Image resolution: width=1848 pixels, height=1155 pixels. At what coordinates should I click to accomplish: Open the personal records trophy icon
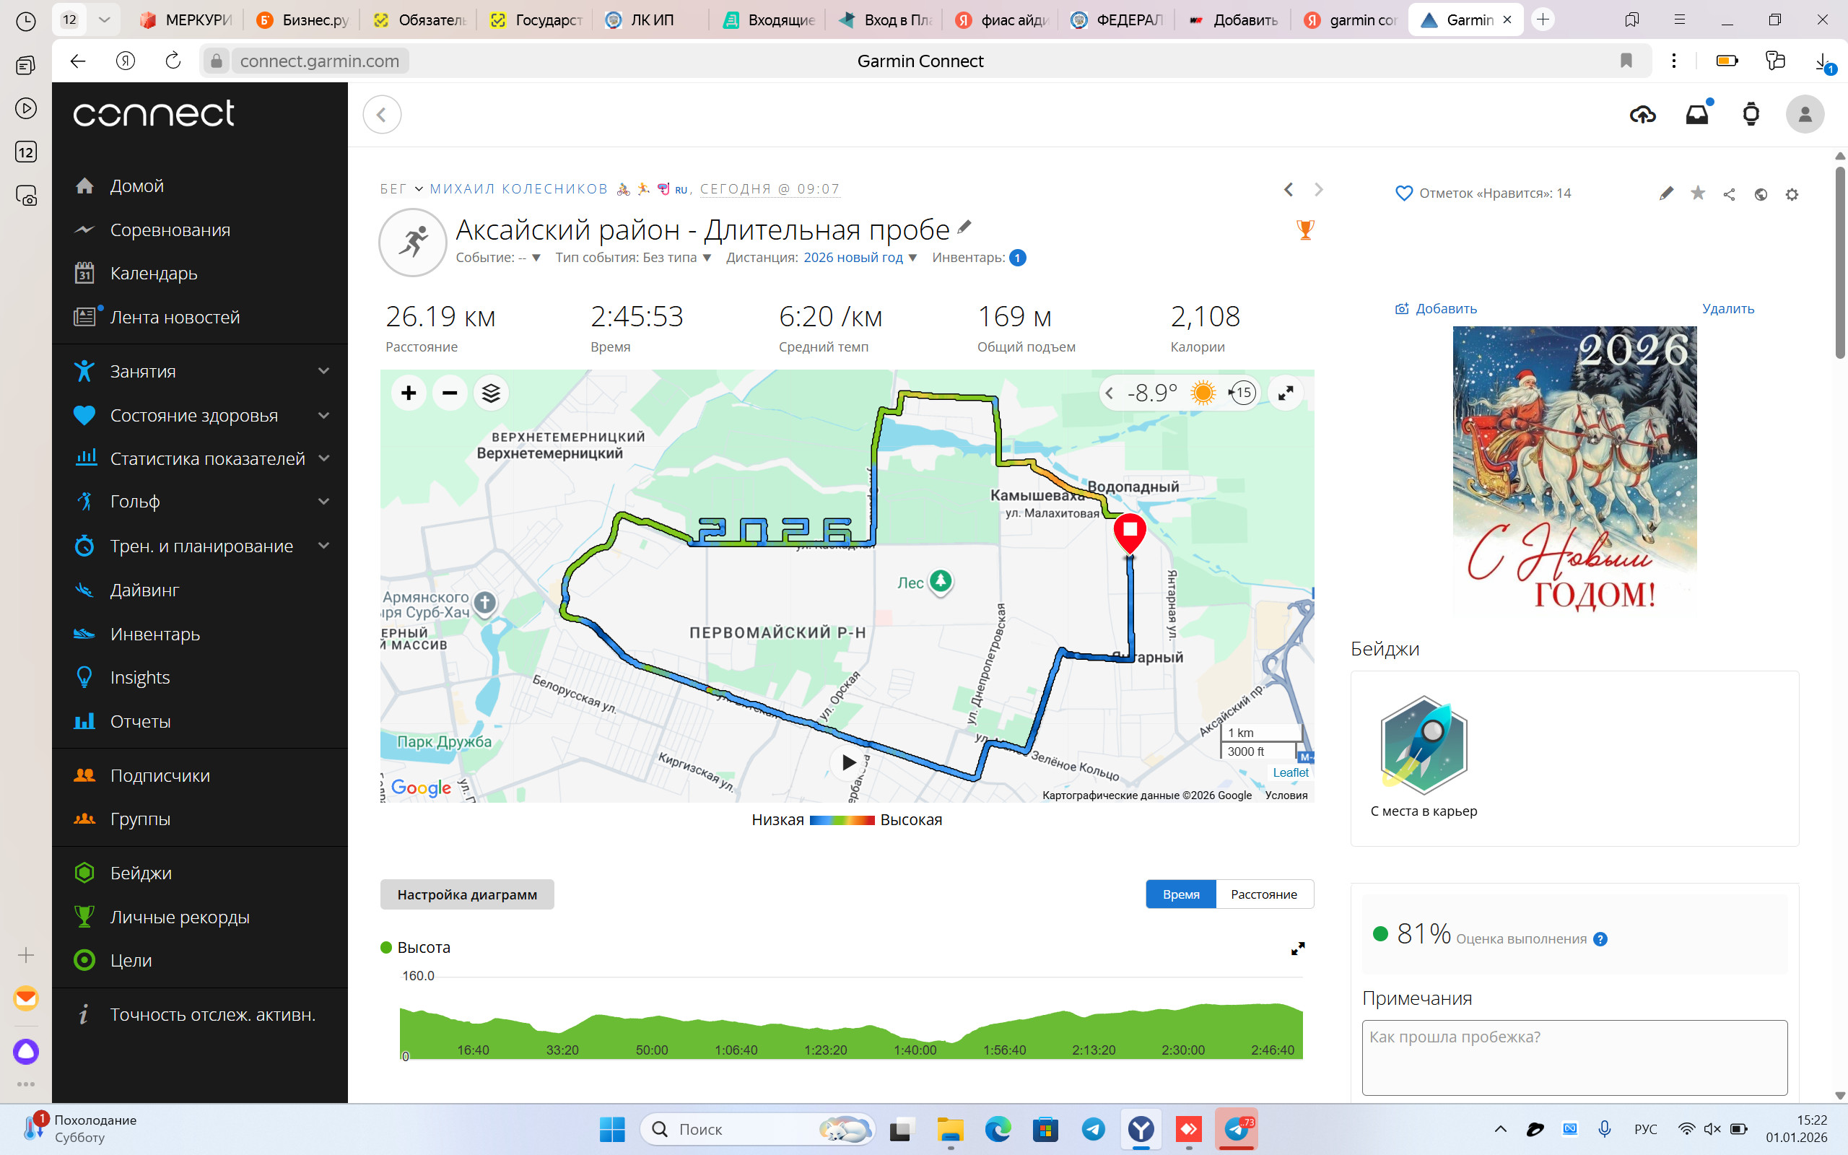[1306, 230]
